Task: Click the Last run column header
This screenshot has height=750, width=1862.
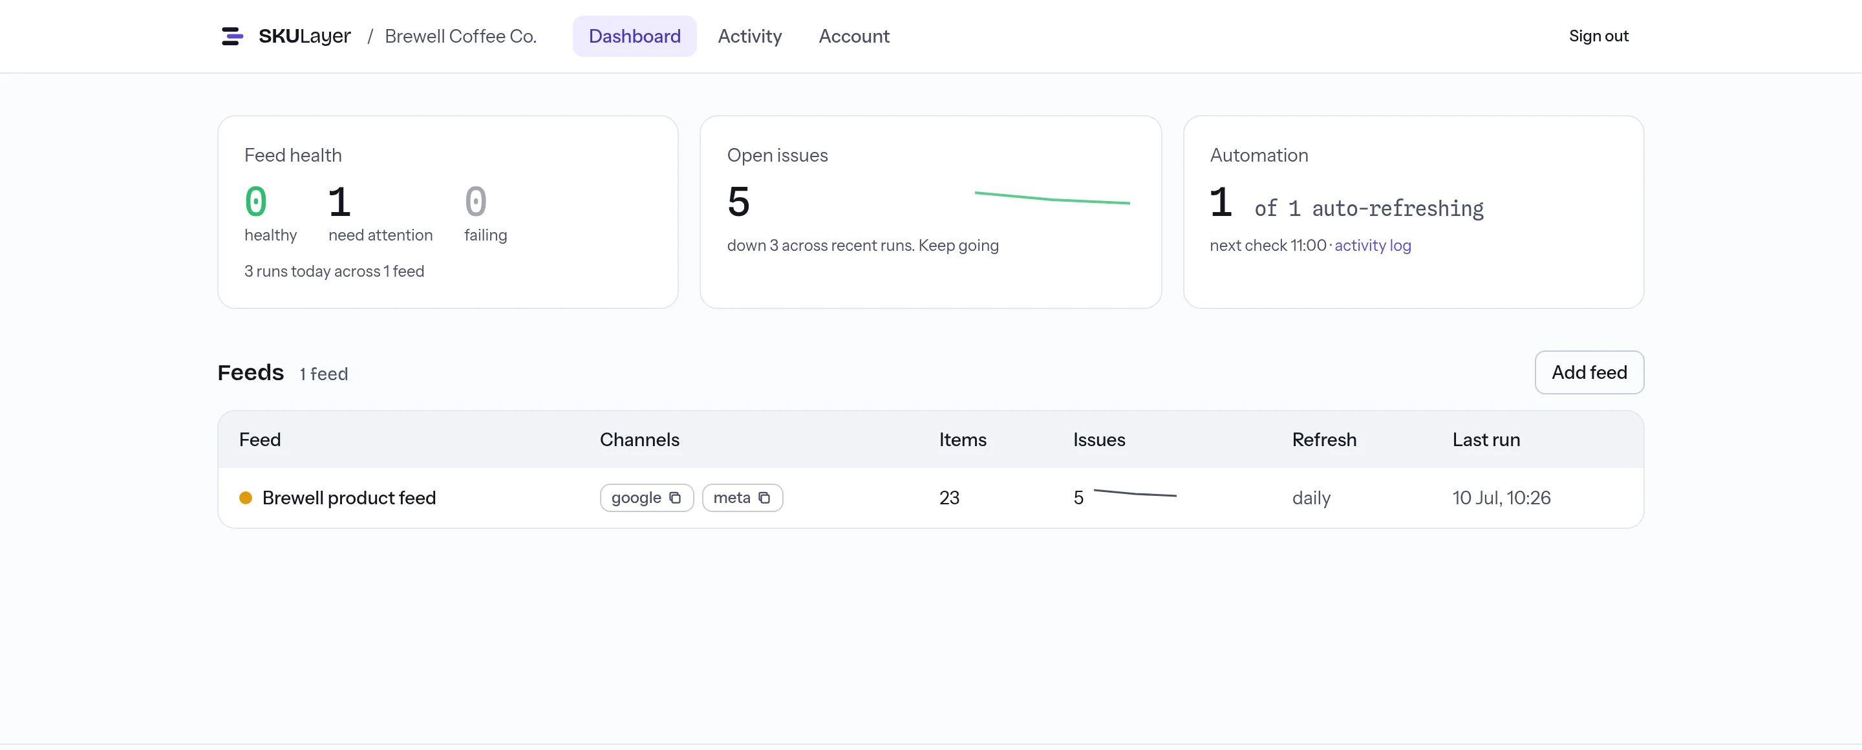Action: [1486, 440]
